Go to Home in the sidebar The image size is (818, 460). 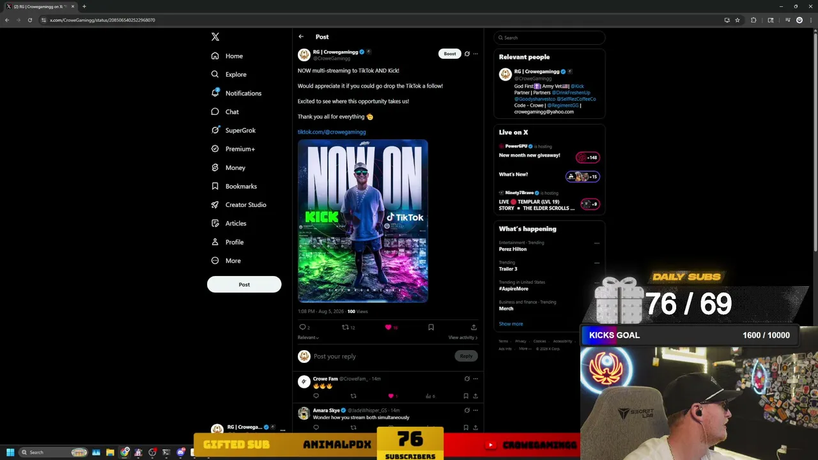coord(228,56)
